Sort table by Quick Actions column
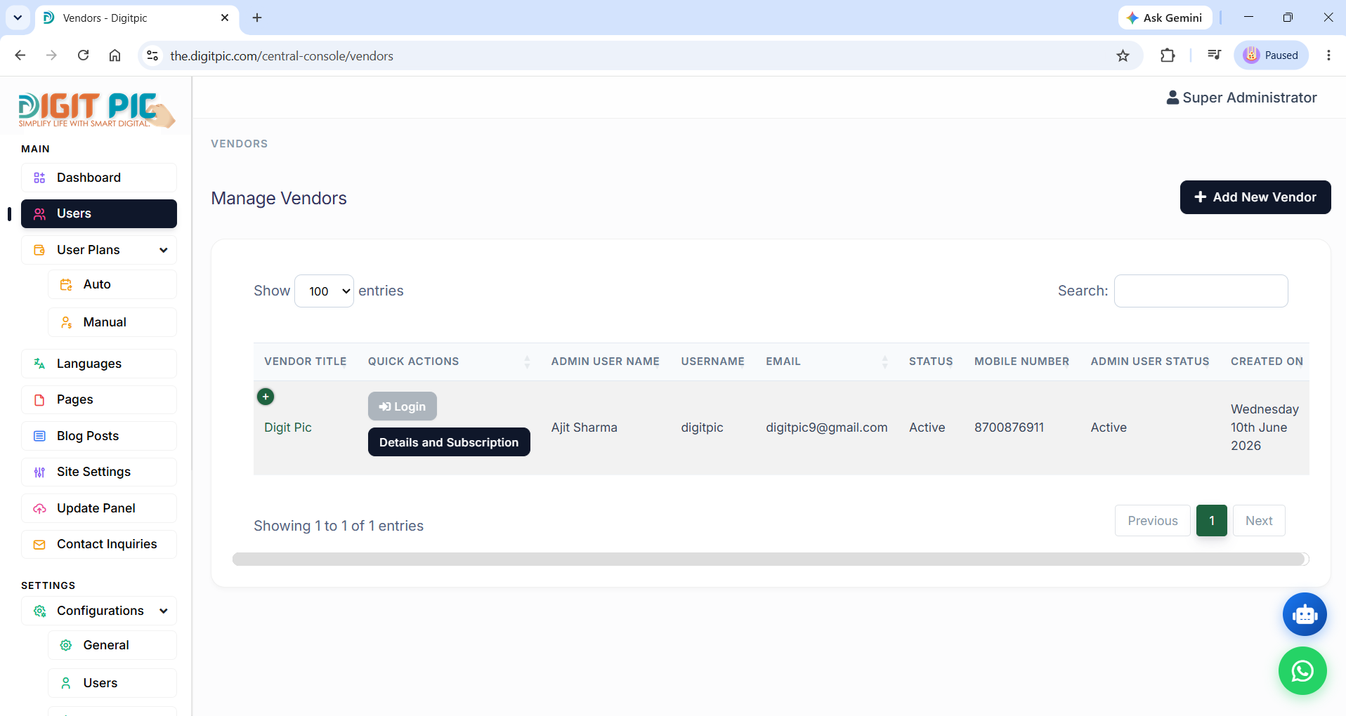This screenshot has height=716, width=1346. pos(449,362)
